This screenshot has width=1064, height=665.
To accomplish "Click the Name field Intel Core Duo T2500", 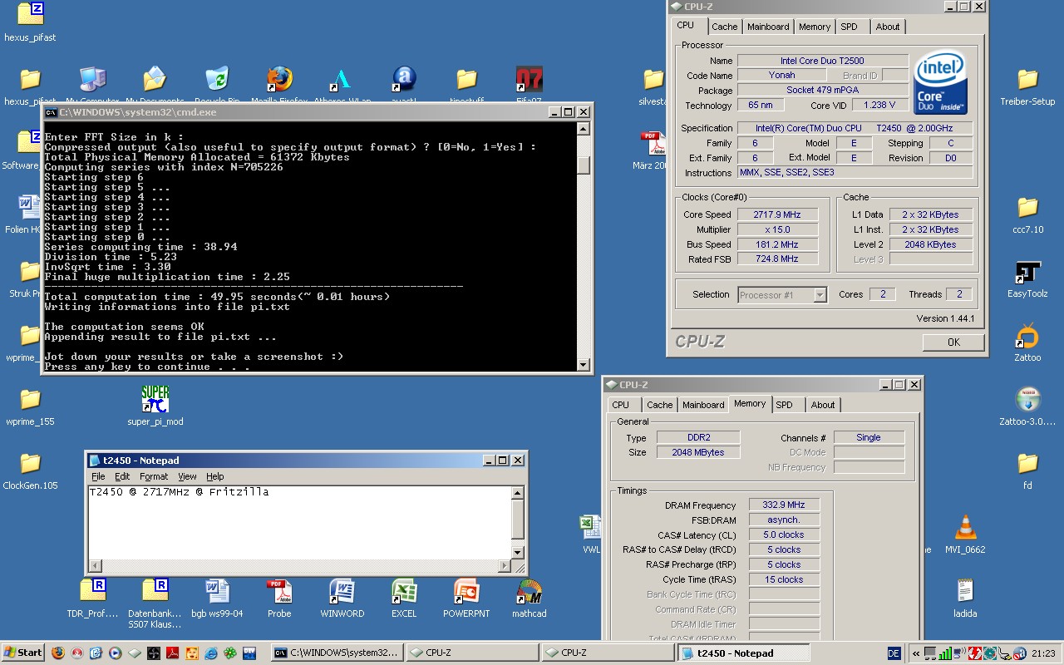I will 822,61.
